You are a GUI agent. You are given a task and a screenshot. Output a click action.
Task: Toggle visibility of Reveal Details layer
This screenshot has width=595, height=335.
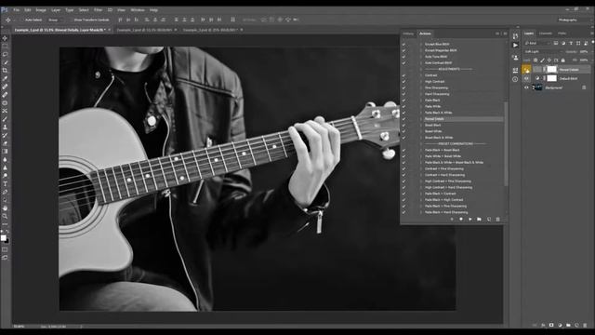click(x=526, y=69)
